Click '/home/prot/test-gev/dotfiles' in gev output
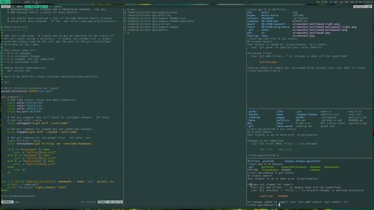 [x=149, y=15]
